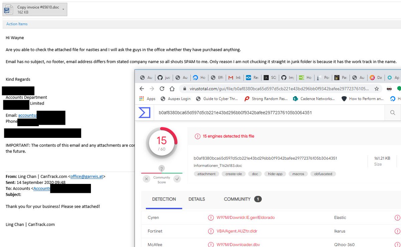Click the 15/60 detection score gauge
Viewport: 401px width, 247px height.
click(x=162, y=142)
